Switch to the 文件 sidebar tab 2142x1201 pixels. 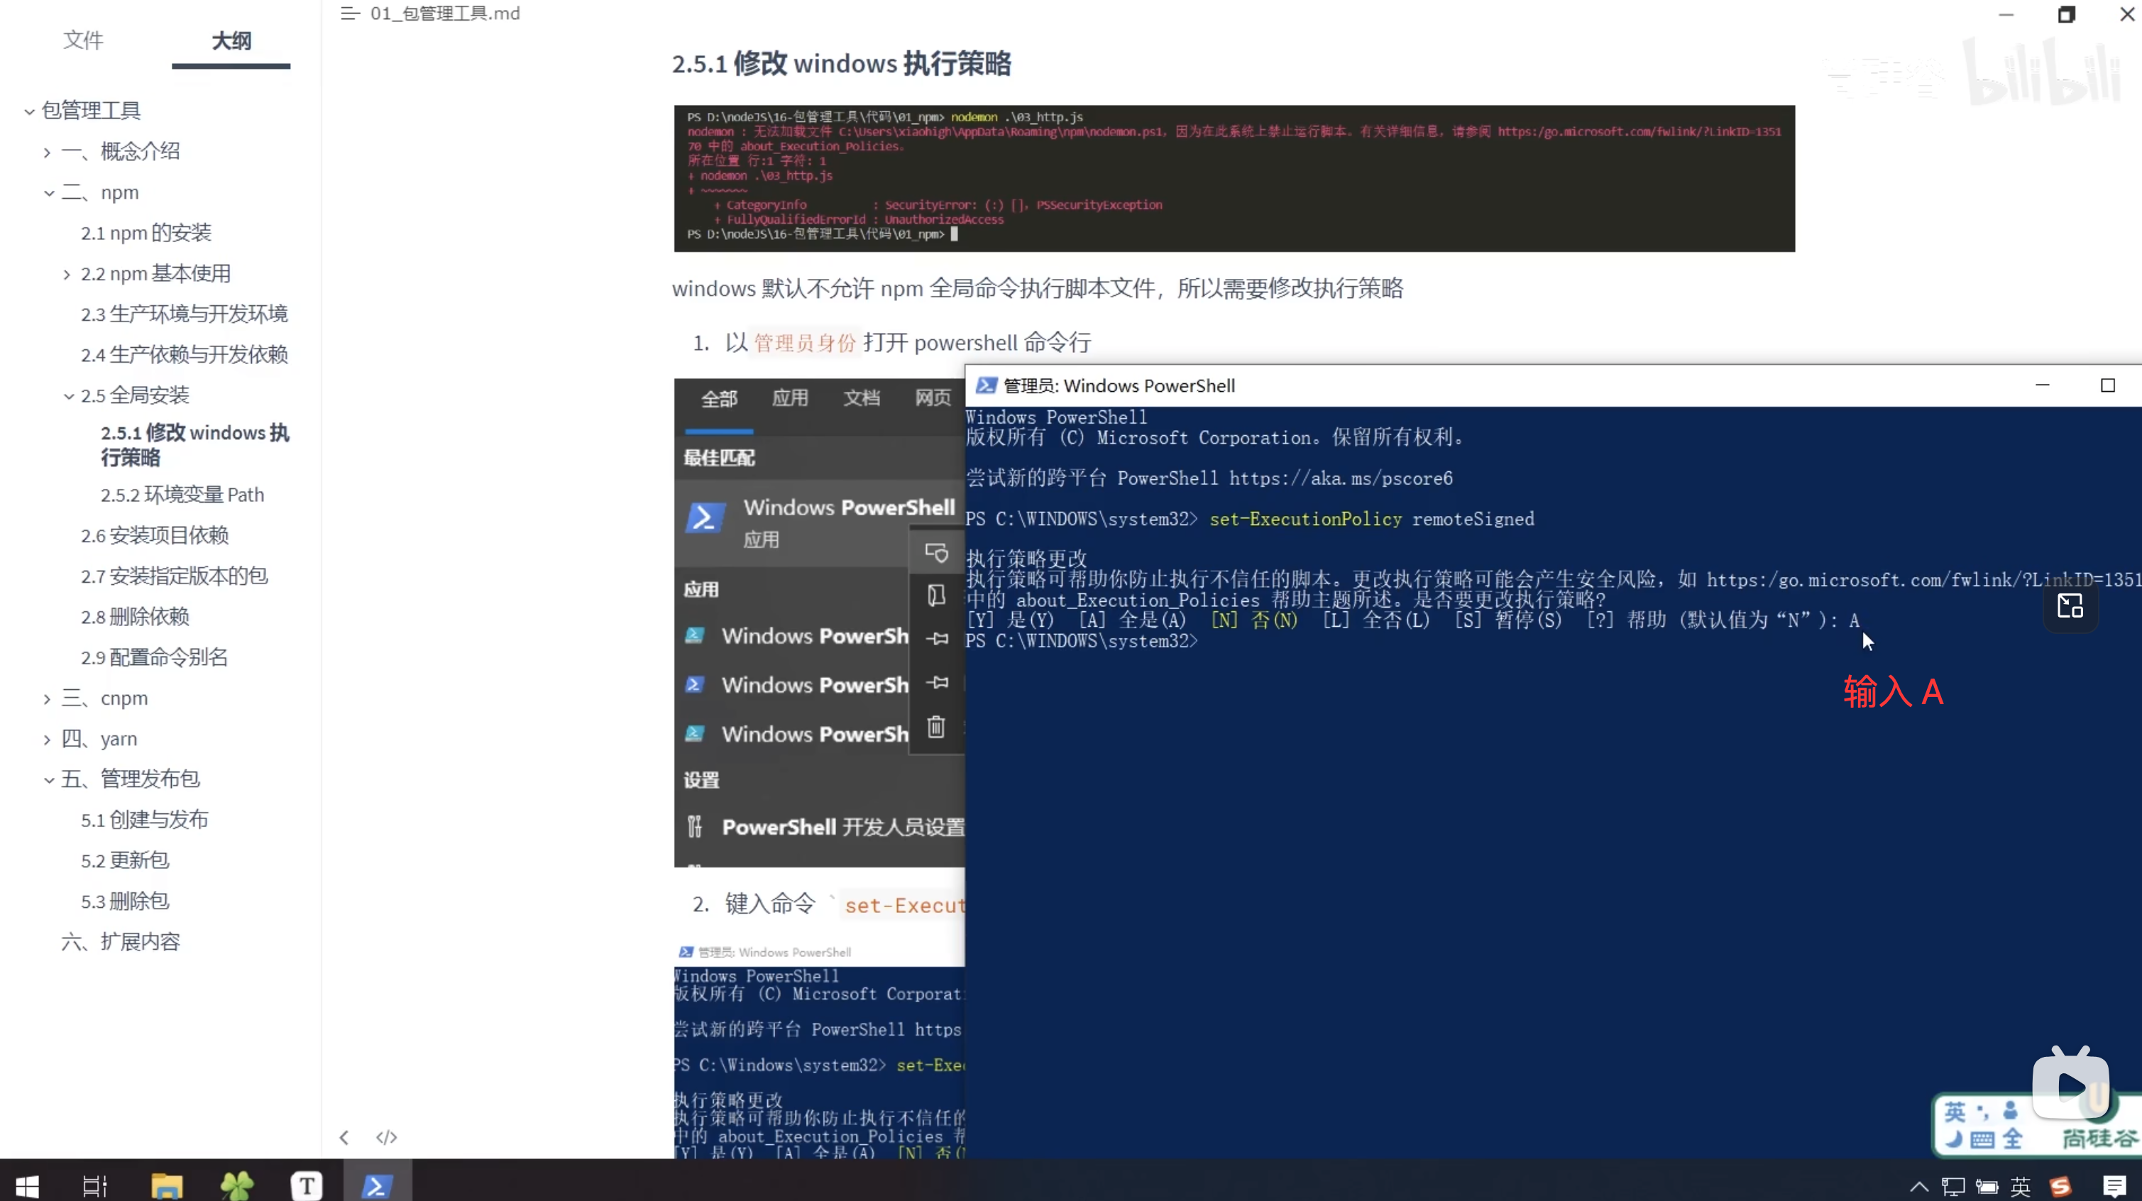coord(83,40)
